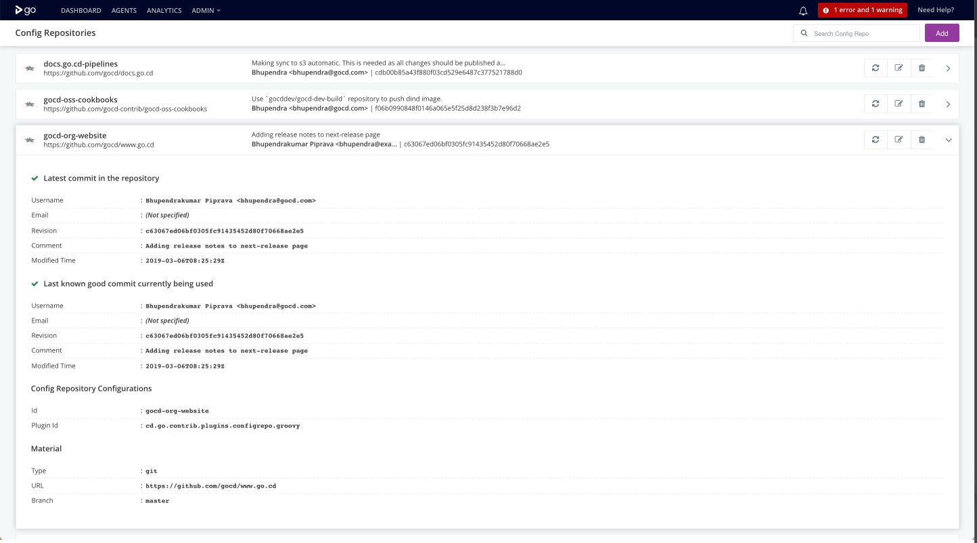Edit gocd-org-website config repo
This screenshot has height=543, width=977.
click(x=899, y=139)
